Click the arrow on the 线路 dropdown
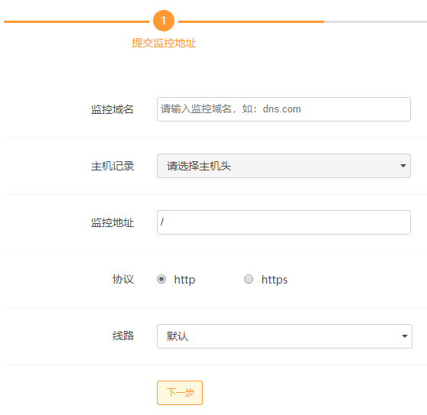427x415 pixels. click(x=405, y=336)
